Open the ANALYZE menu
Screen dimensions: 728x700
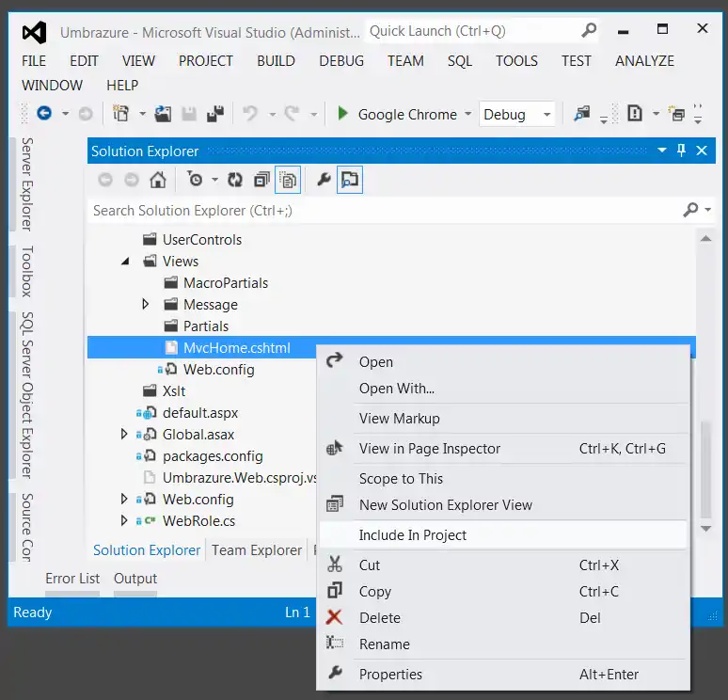[644, 61]
